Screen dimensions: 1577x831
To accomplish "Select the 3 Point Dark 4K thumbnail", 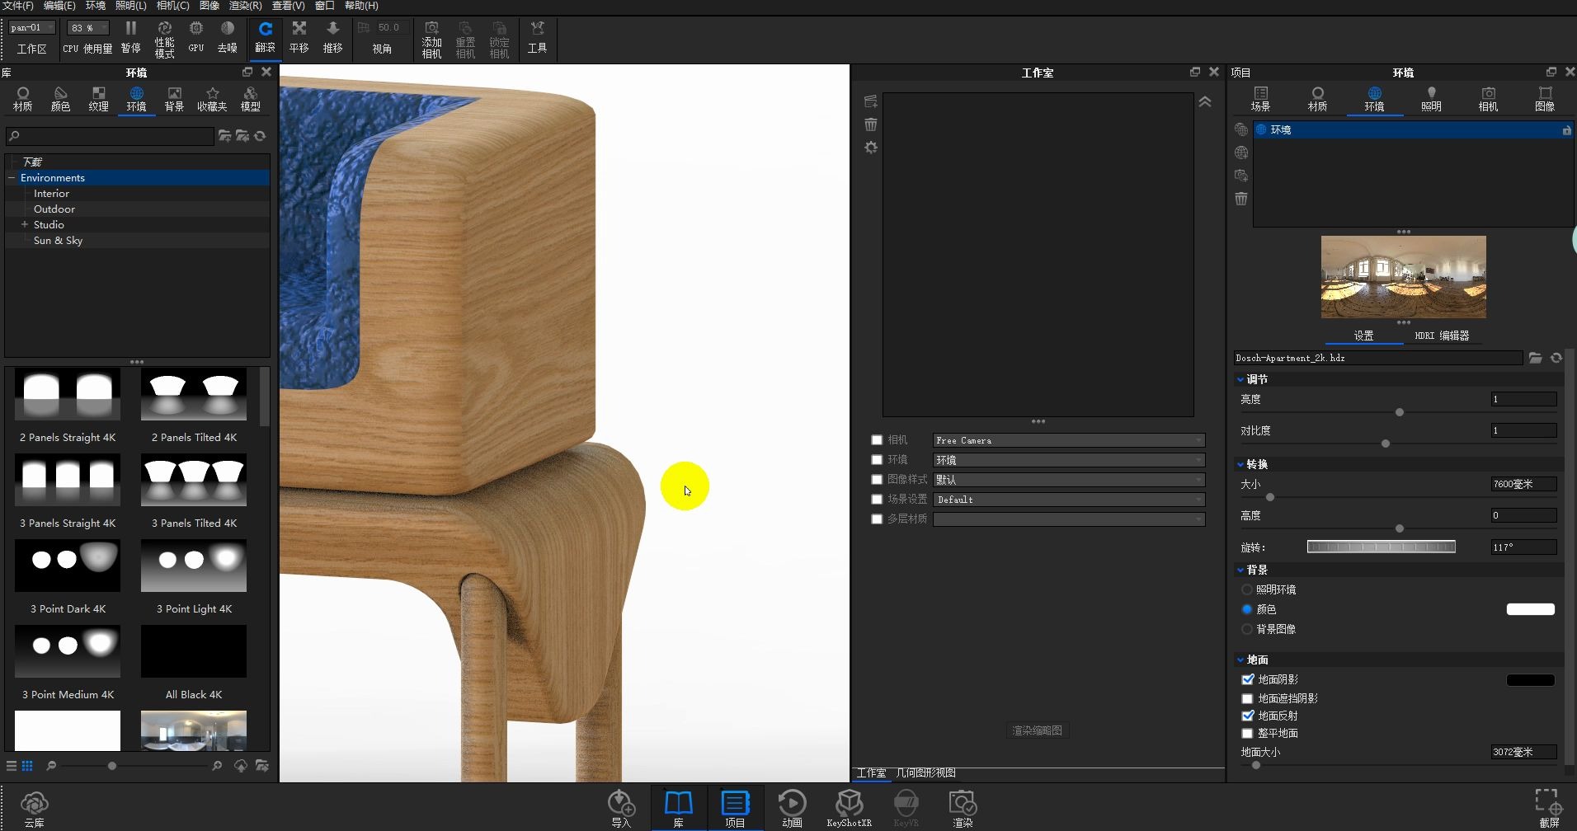I will (x=68, y=566).
